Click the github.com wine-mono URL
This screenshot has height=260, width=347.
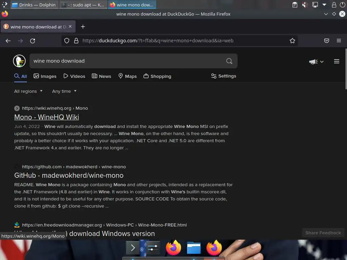click(x=74, y=167)
